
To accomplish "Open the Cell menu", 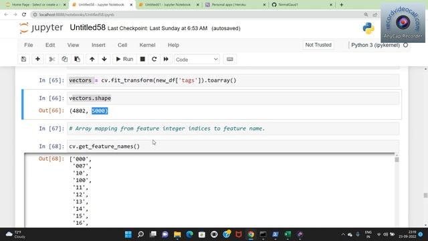I will [122, 45].
